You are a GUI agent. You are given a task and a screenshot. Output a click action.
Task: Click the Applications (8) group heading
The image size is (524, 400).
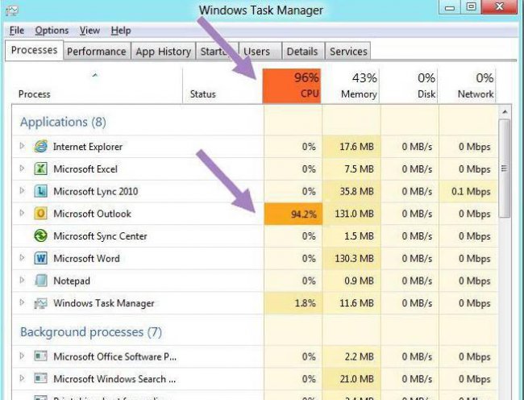coord(63,122)
